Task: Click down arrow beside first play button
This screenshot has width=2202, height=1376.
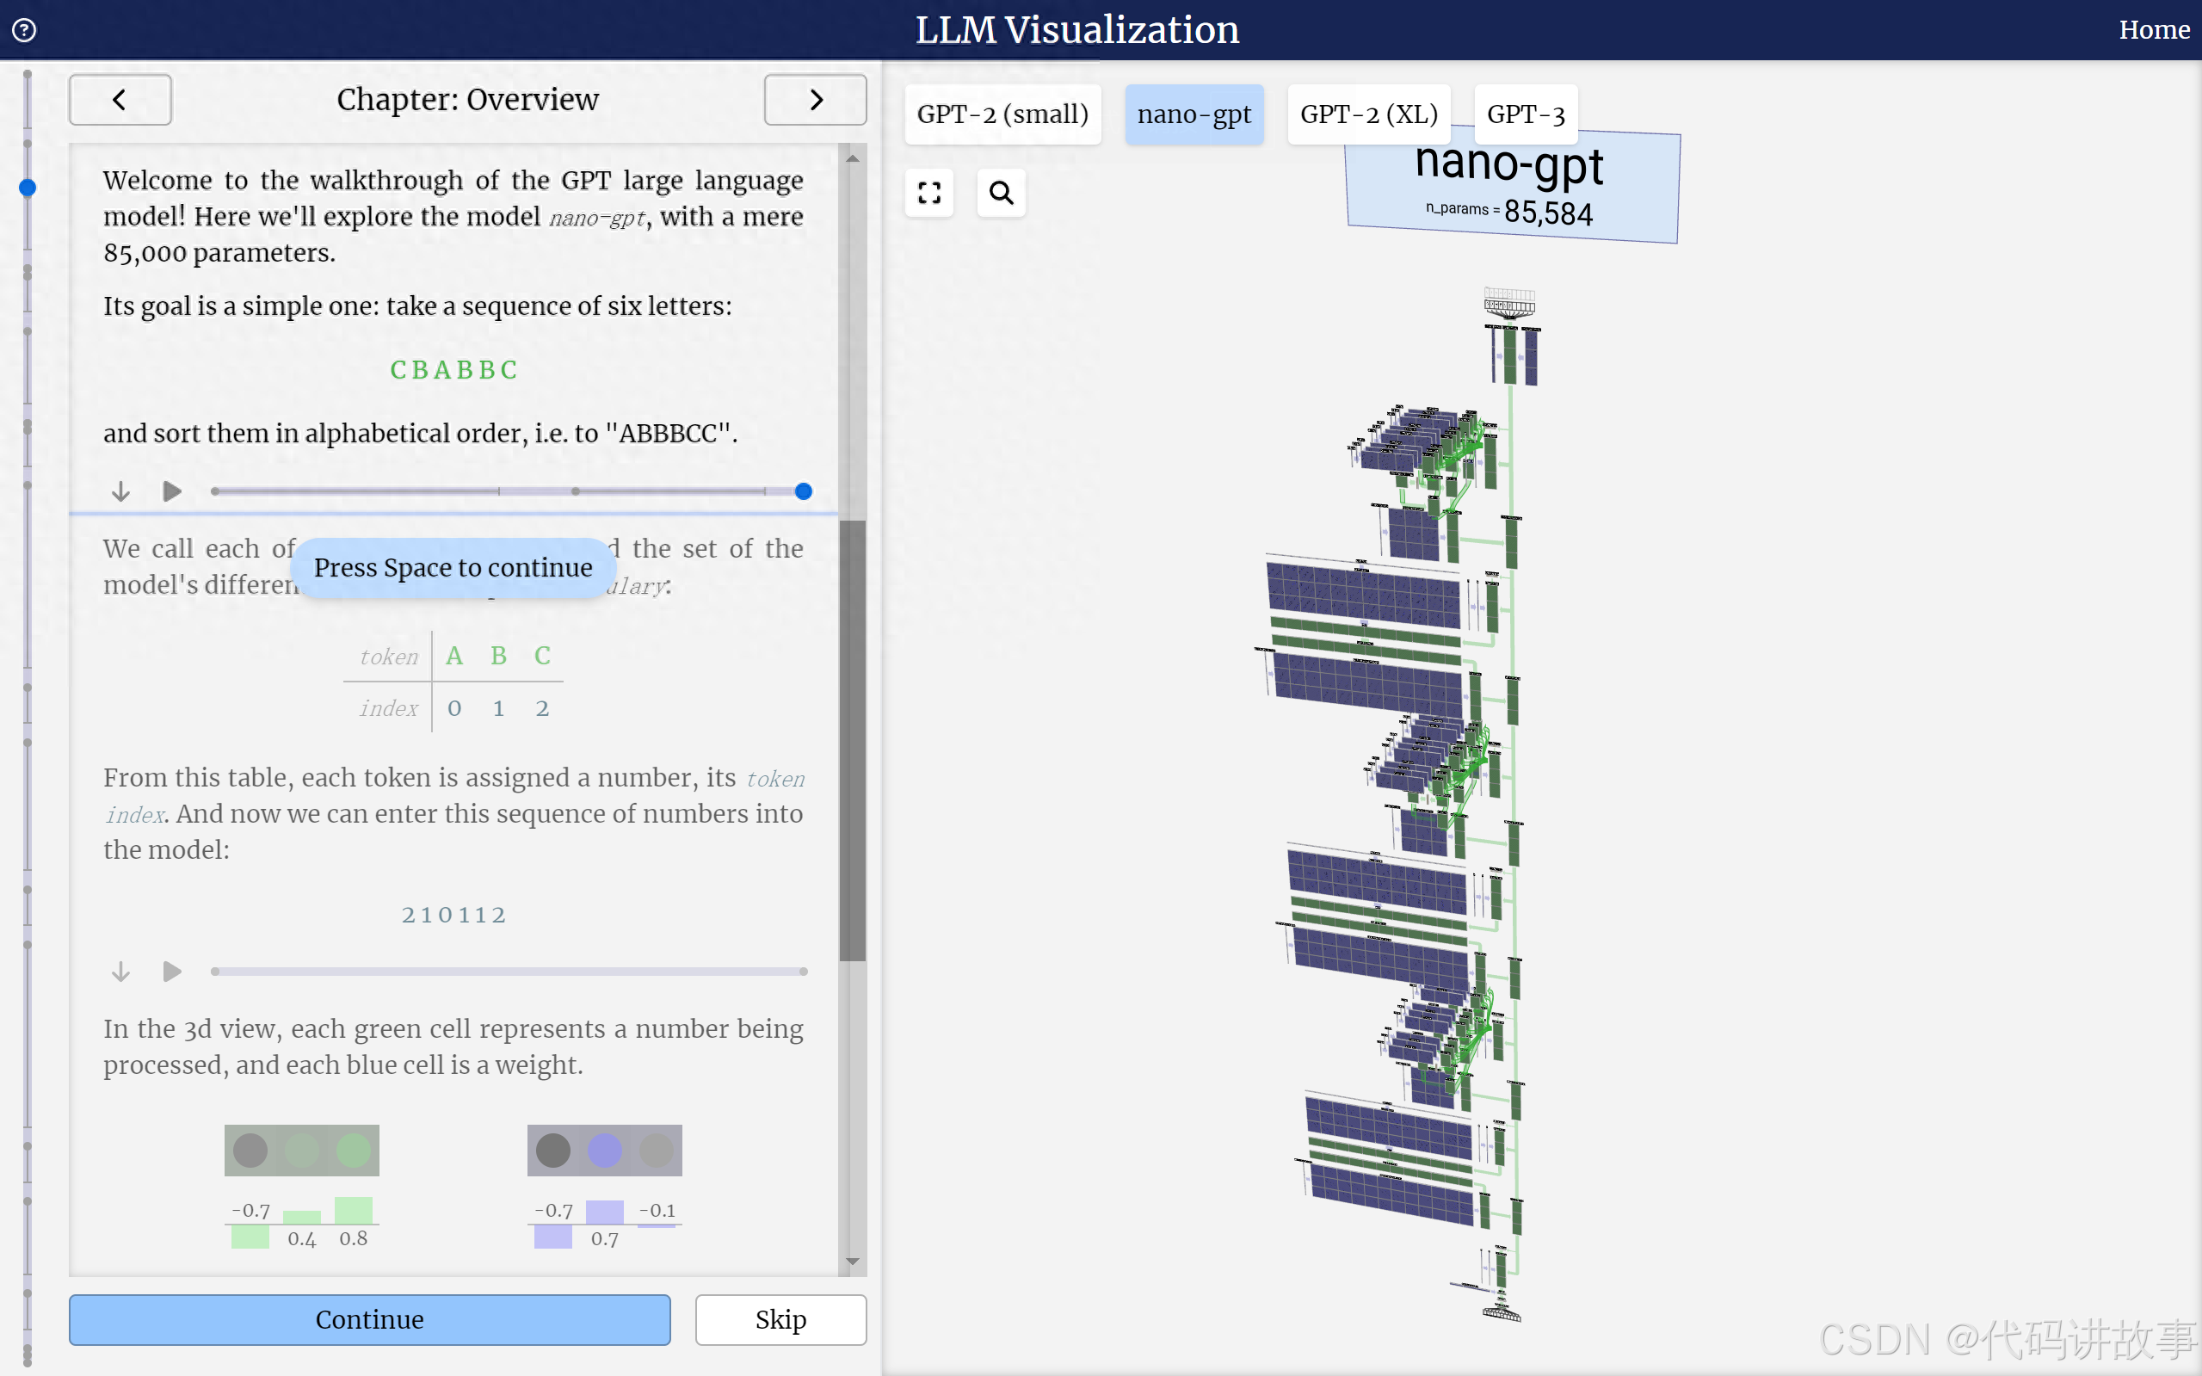Action: pyautogui.click(x=120, y=491)
